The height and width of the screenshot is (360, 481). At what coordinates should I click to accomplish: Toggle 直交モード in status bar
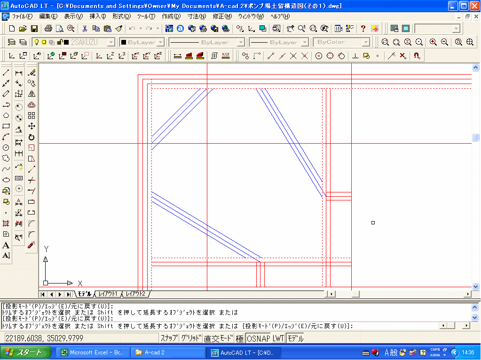tap(219, 338)
